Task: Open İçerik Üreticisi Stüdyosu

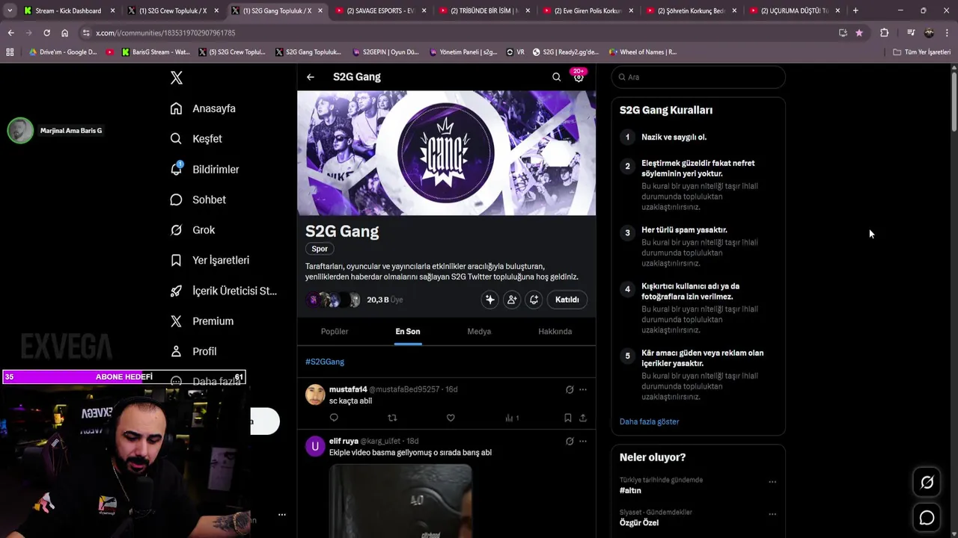Action: [223, 291]
